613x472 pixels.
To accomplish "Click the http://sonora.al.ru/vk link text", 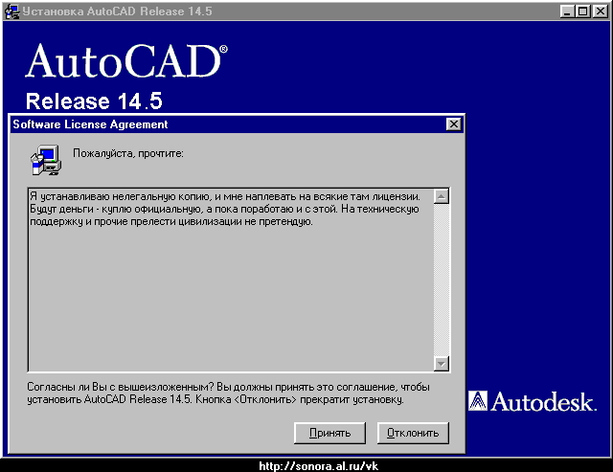I will coord(319,466).
